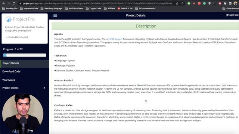Image resolution: width=239 pixels, height=134 pixels.
Task: Open the DE Automation Pr... bookmark folder
Action: 146,9
